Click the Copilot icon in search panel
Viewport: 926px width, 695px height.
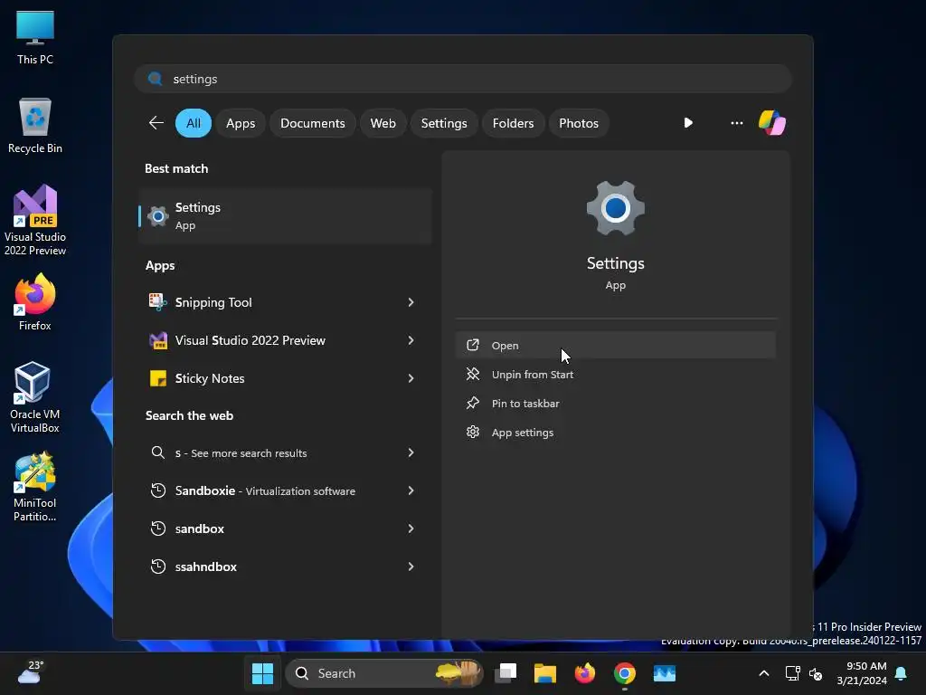[772, 123]
